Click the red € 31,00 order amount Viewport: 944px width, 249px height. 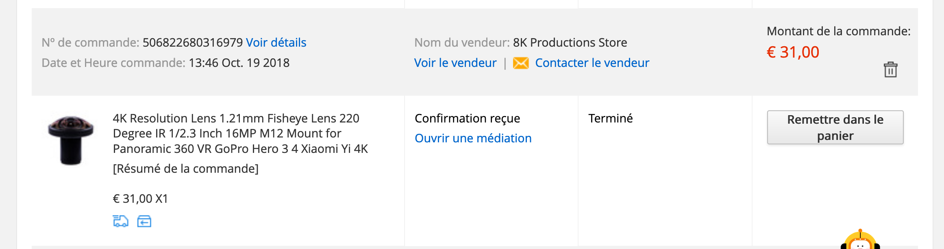click(793, 52)
